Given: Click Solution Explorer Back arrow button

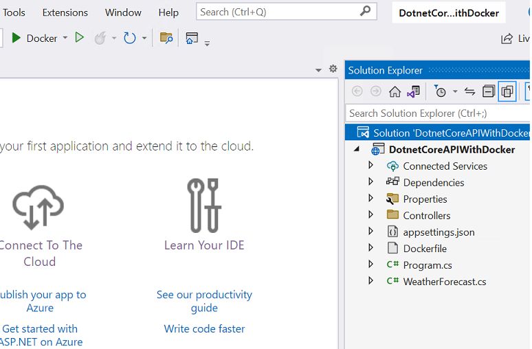Looking at the screenshot, I should click(x=357, y=91).
